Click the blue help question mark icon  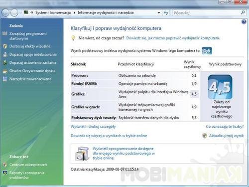coord(244,22)
